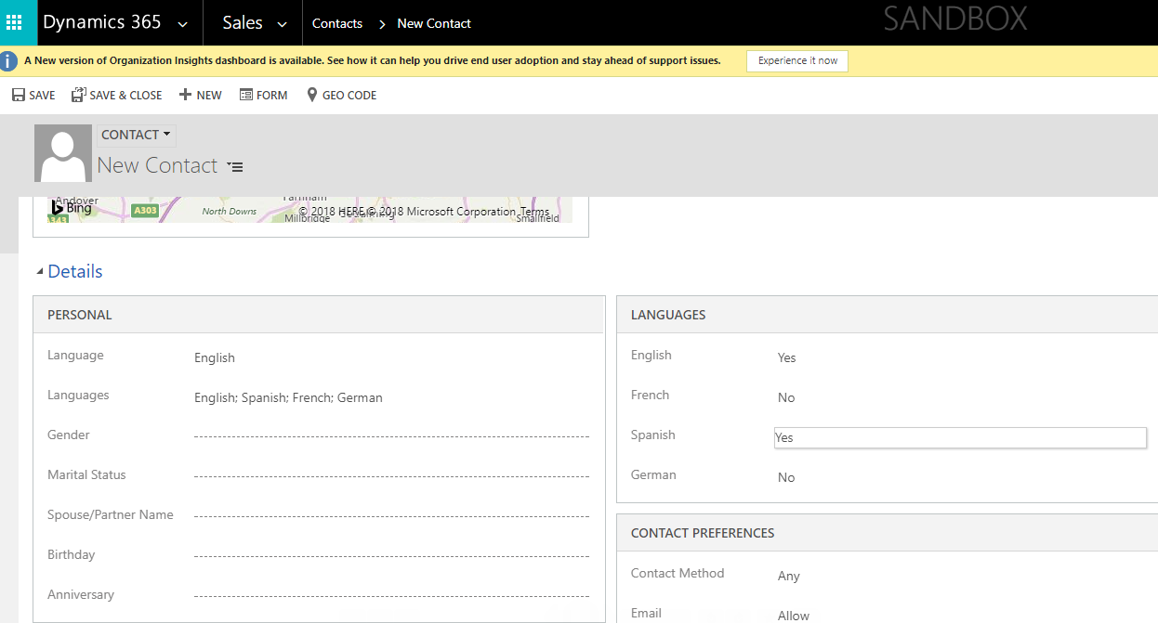This screenshot has width=1158, height=623.
Task: Open record navigation list icon beside New Contact
Action: (235, 167)
